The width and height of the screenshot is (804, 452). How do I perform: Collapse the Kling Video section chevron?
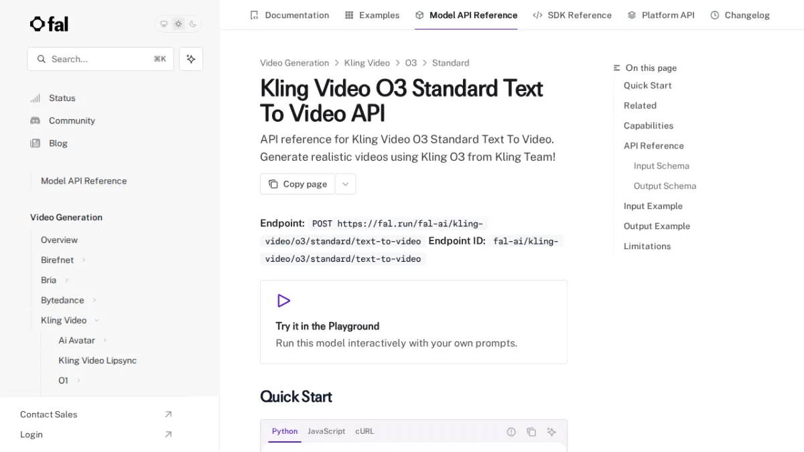point(96,320)
